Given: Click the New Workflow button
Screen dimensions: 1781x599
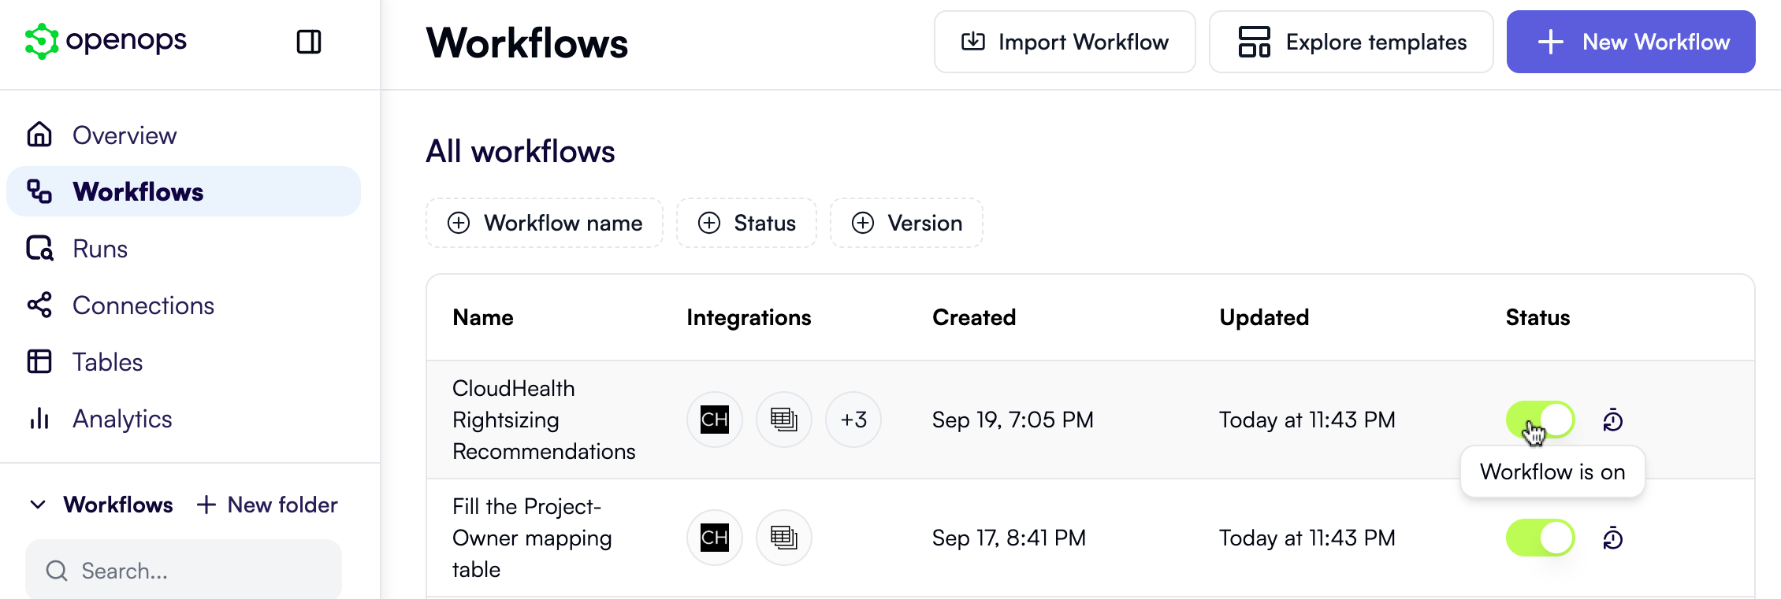Looking at the screenshot, I should click(x=1630, y=42).
